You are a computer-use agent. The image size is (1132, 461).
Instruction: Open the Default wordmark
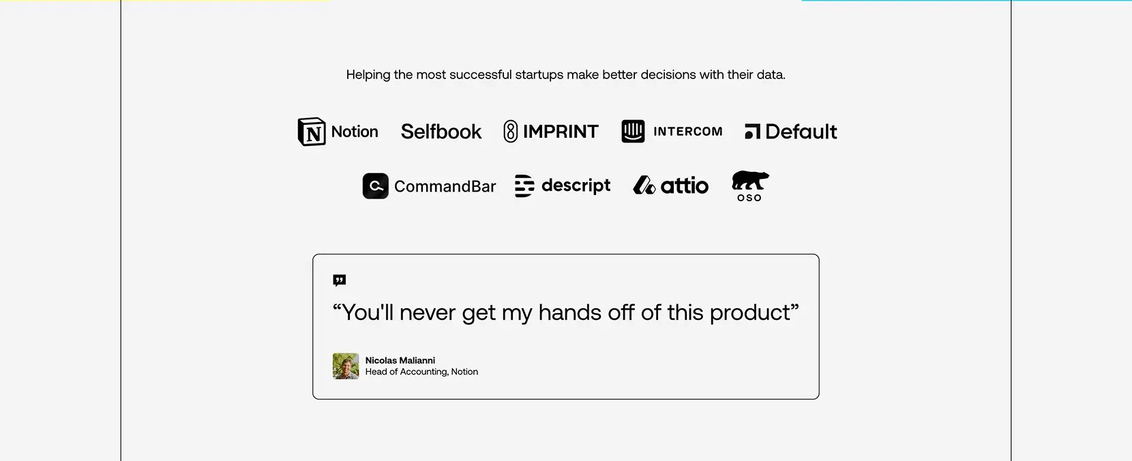pos(801,132)
